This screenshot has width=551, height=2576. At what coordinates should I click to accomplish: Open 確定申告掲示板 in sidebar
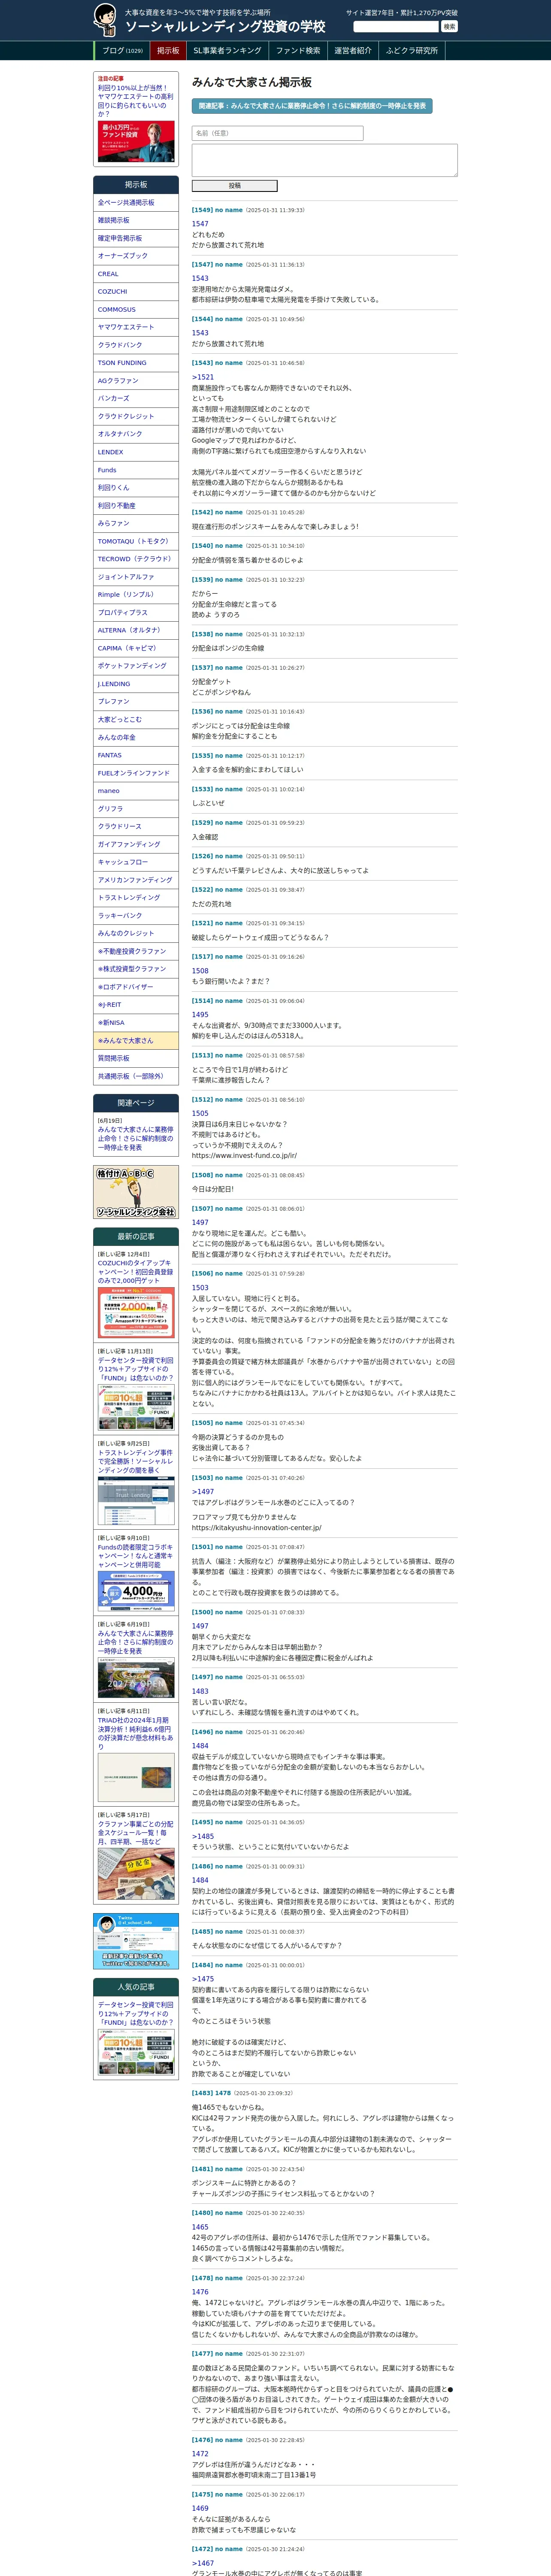point(136,238)
